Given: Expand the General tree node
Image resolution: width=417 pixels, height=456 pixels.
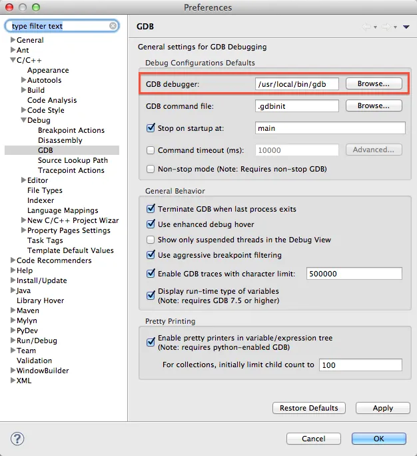Looking at the screenshot, I should pos(13,39).
